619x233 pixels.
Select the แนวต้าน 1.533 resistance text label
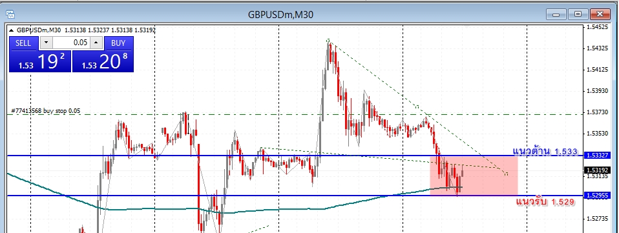(x=545, y=152)
